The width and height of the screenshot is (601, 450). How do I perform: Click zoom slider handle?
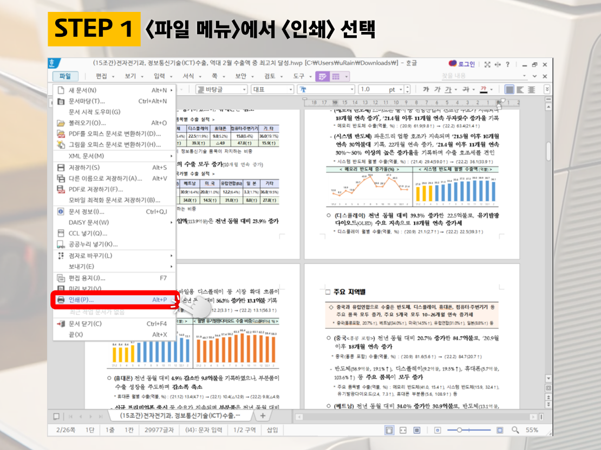coord(459,430)
